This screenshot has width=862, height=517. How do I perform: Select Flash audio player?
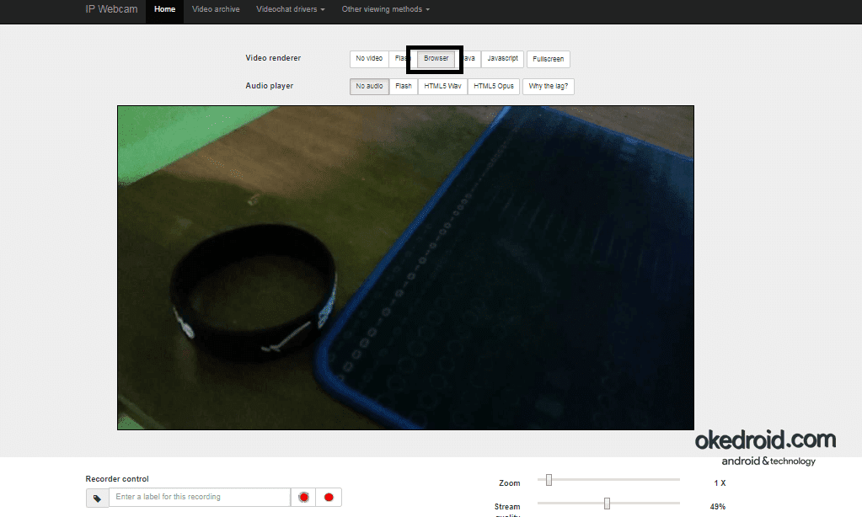pyautogui.click(x=403, y=86)
